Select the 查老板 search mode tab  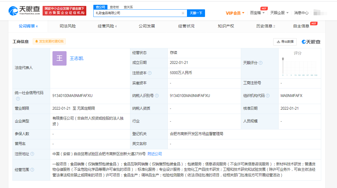[114, 7]
